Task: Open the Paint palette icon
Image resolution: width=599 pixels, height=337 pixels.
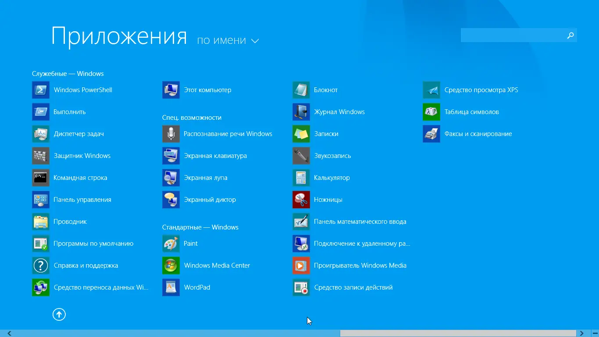Action: click(171, 244)
